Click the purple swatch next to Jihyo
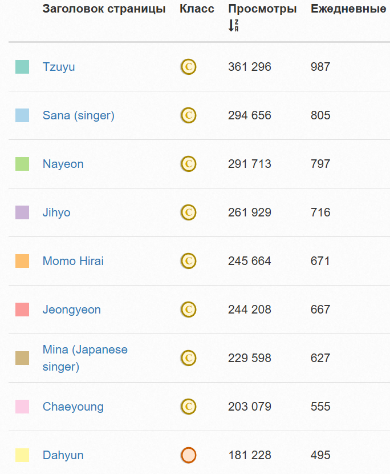Image resolution: width=390 pixels, height=474 pixels. tap(22, 212)
